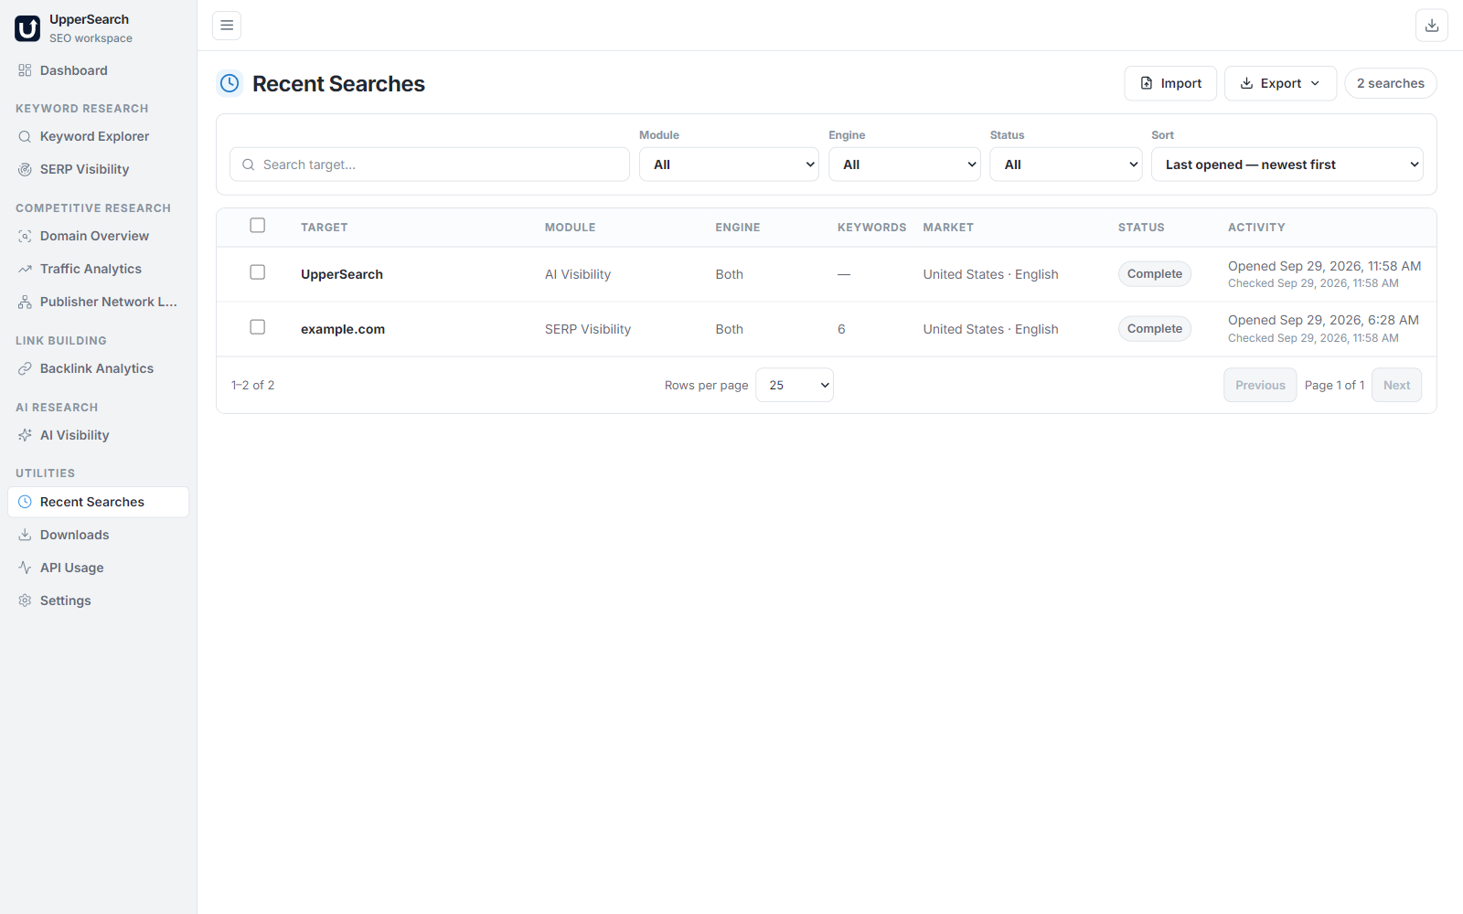The width and height of the screenshot is (1463, 914).
Task: Toggle the sidebar hamburger menu icon
Action: click(x=227, y=26)
